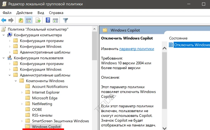
Task: Toggle the console tree pane icon
Action: [x=29, y=20]
